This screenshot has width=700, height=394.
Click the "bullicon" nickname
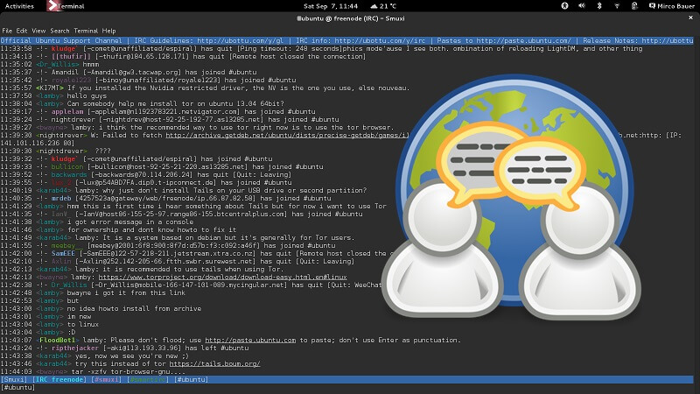point(67,166)
